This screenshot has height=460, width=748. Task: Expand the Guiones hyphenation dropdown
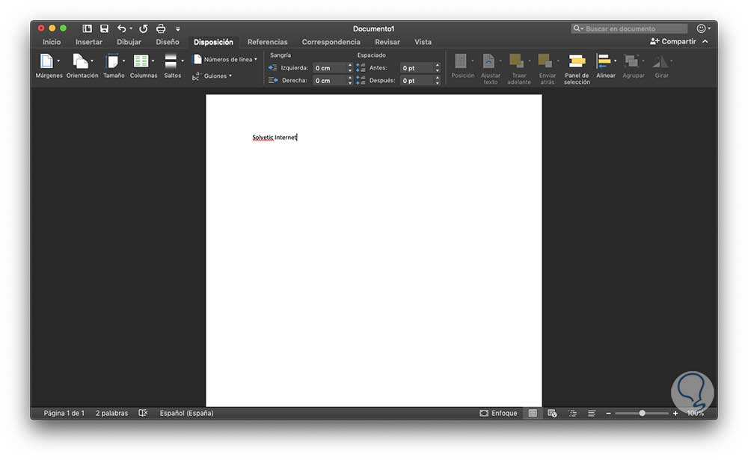tap(212, 76)
